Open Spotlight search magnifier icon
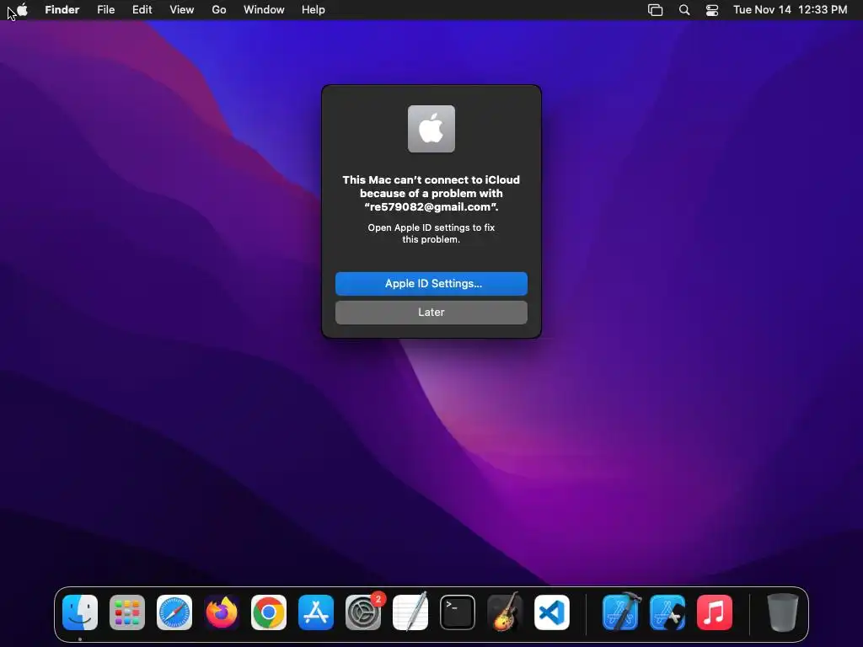 (684, 10)
